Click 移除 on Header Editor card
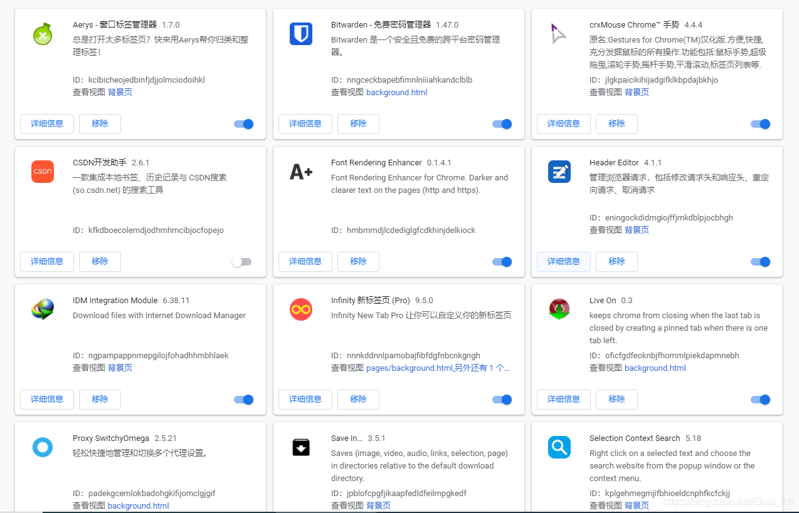 (x=617, y=262)
